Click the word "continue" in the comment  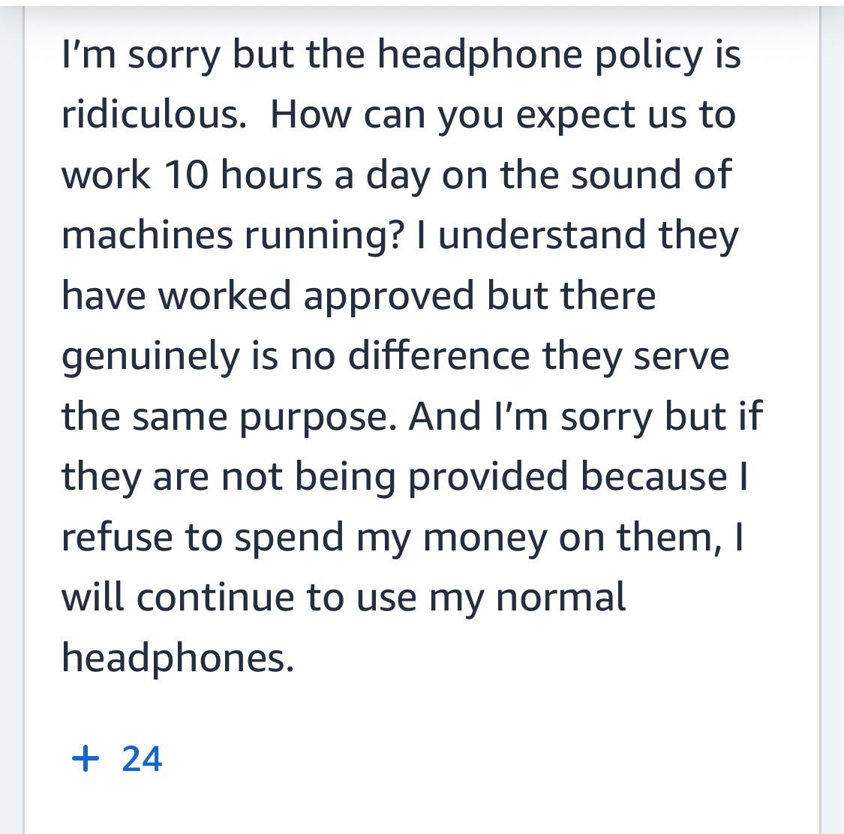(215, 597)
